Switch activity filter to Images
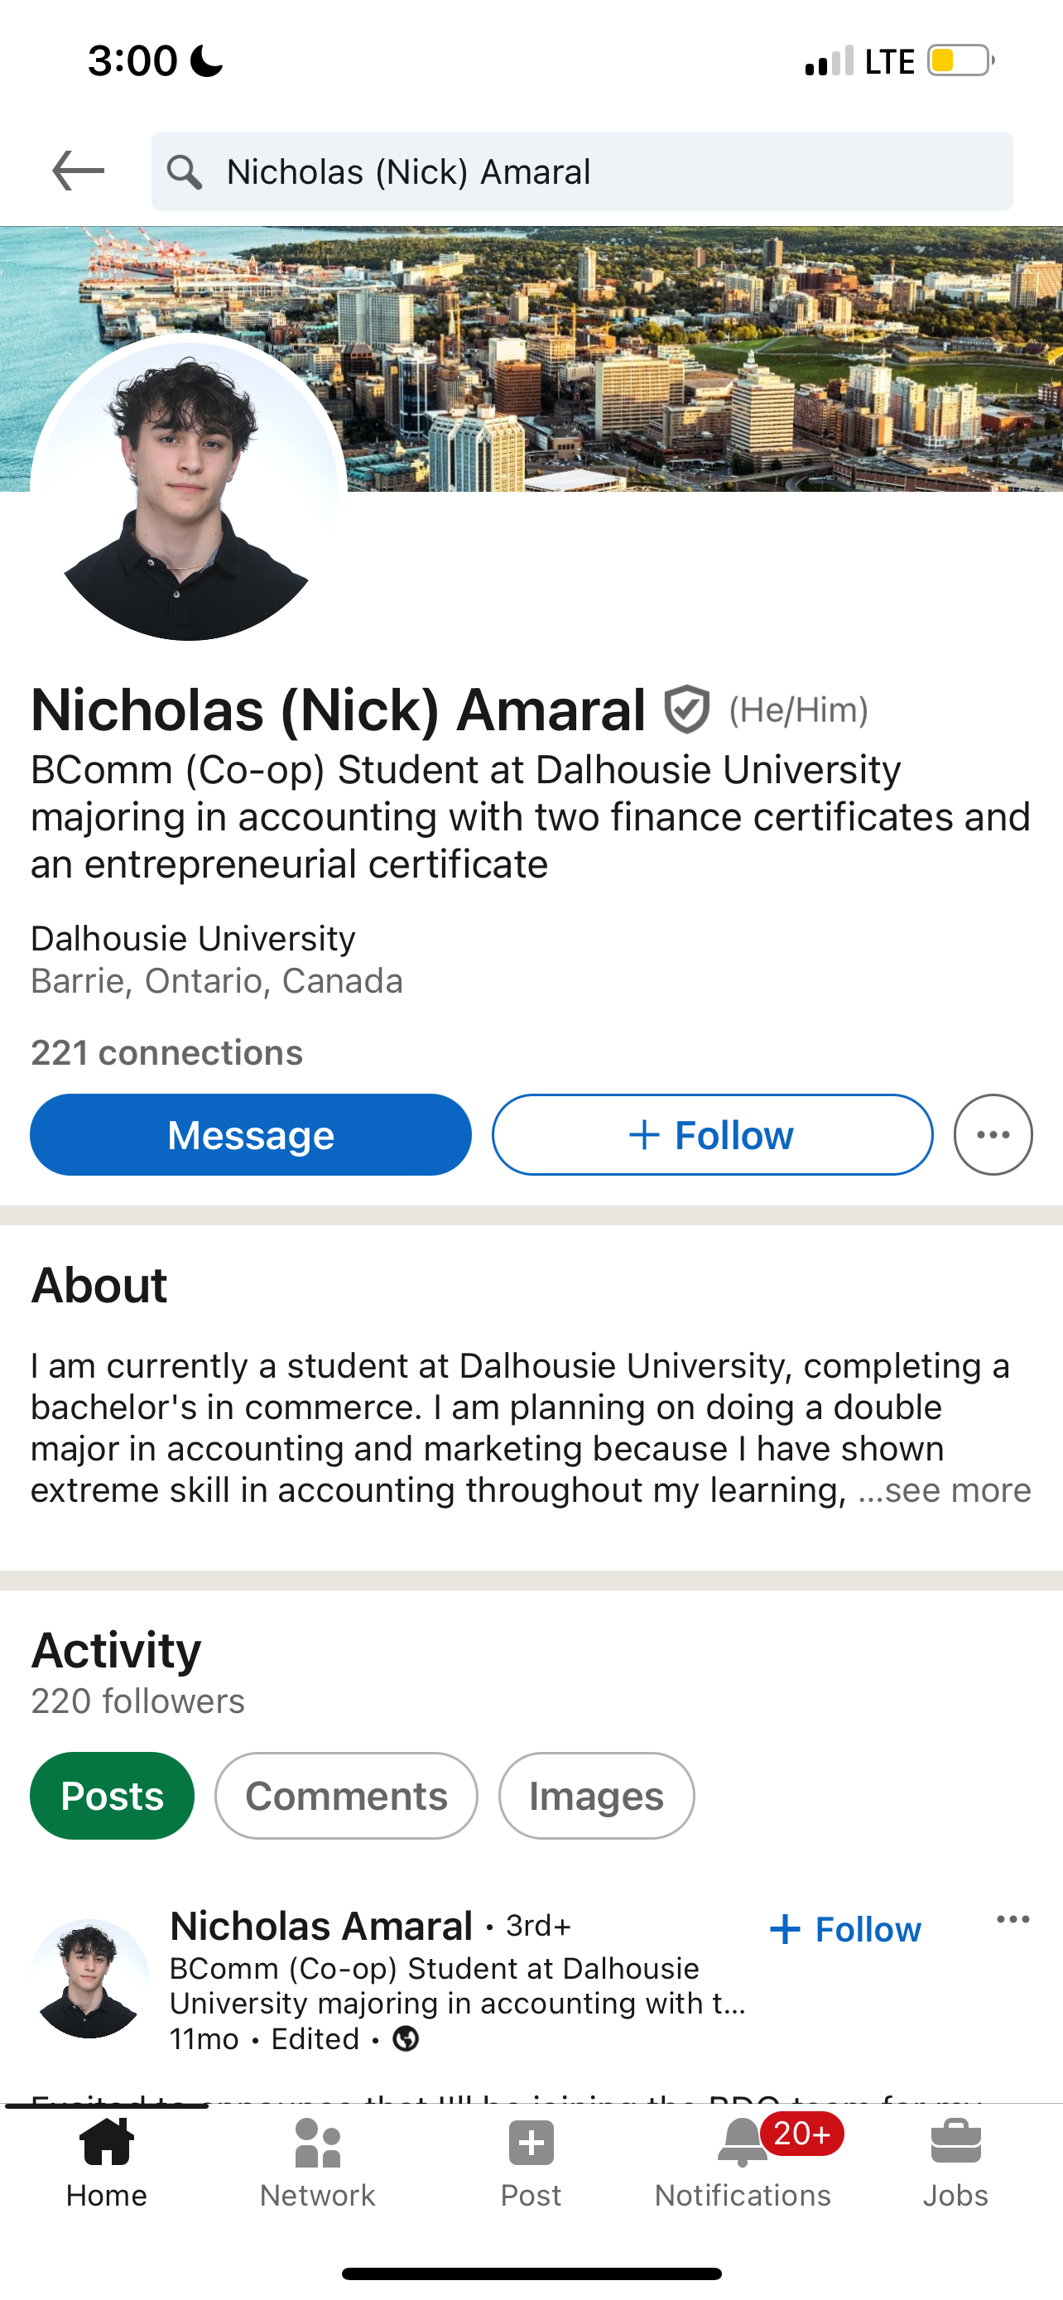This screenshot has width=1063, height=2300. [x=596, y=1796]
